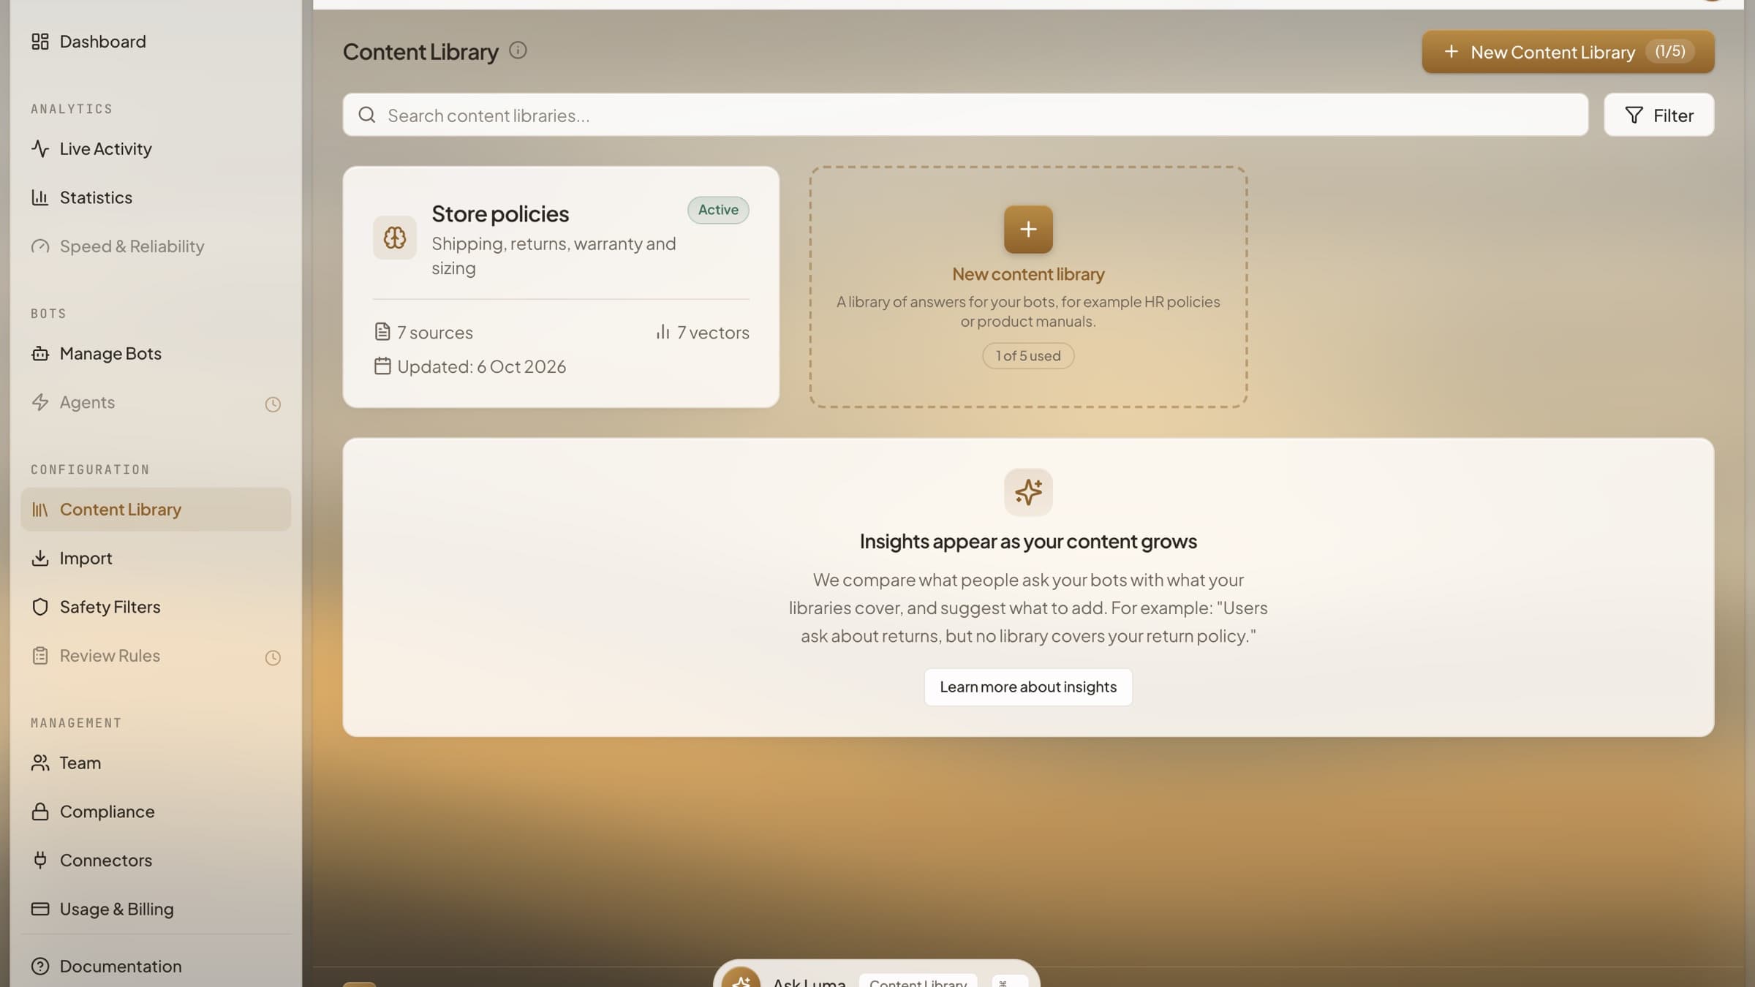Open the Store policies library
The height and width of the screenshot is (987, 1755).
[561, 287]
